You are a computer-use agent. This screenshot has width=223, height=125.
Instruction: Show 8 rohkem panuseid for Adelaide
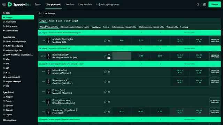click(215, 41)
